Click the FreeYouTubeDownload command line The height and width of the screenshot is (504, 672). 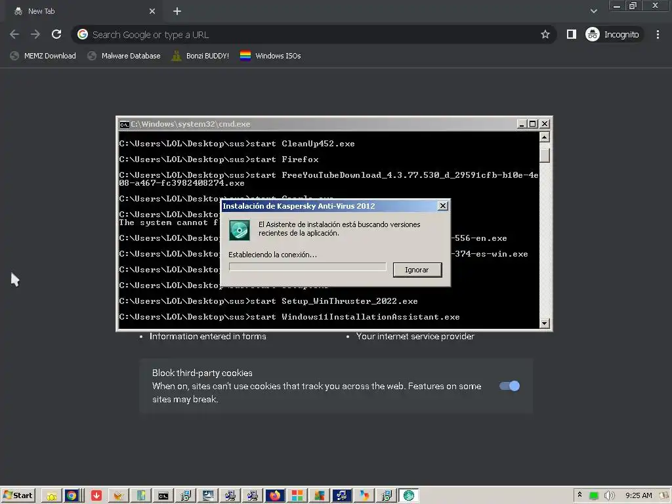coord(329,179)
